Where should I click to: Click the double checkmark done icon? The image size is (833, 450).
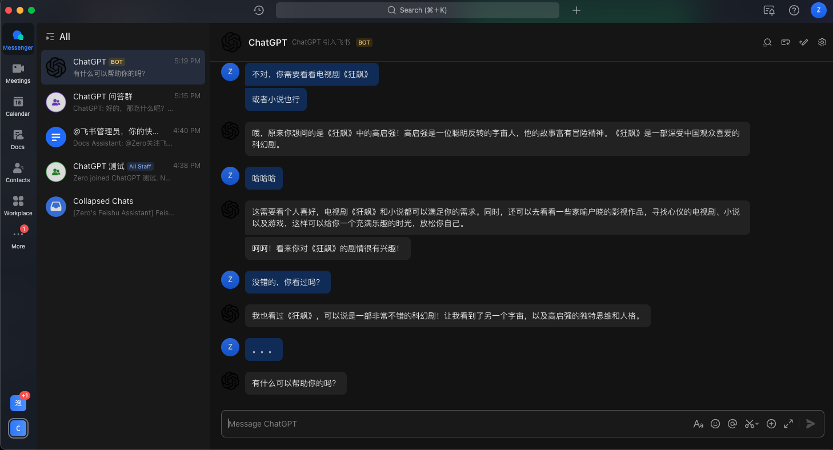tap(804, 42)
